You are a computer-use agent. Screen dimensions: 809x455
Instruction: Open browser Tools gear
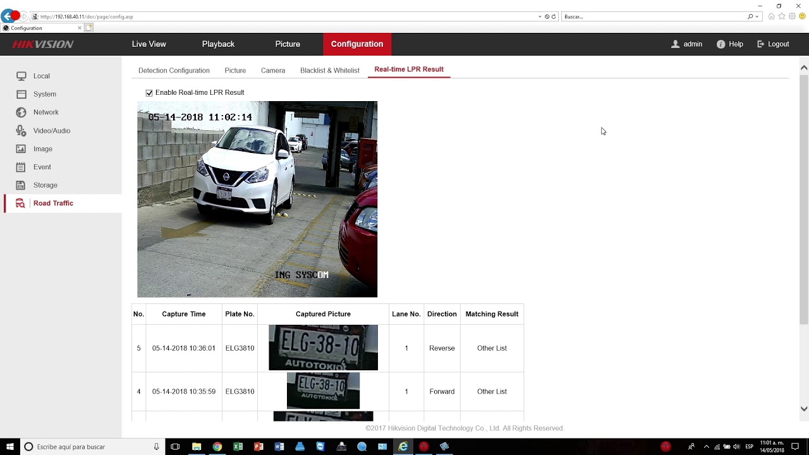[x=792, y=16]
